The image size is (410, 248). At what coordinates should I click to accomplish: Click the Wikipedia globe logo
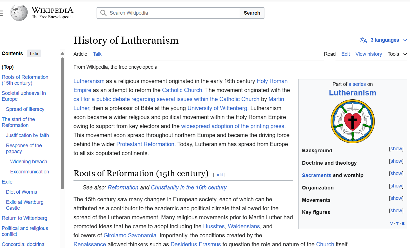point(19,13)
